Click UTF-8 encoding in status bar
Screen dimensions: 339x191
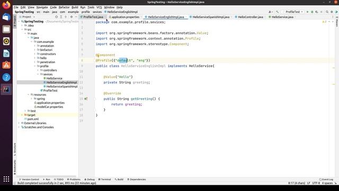316,183
